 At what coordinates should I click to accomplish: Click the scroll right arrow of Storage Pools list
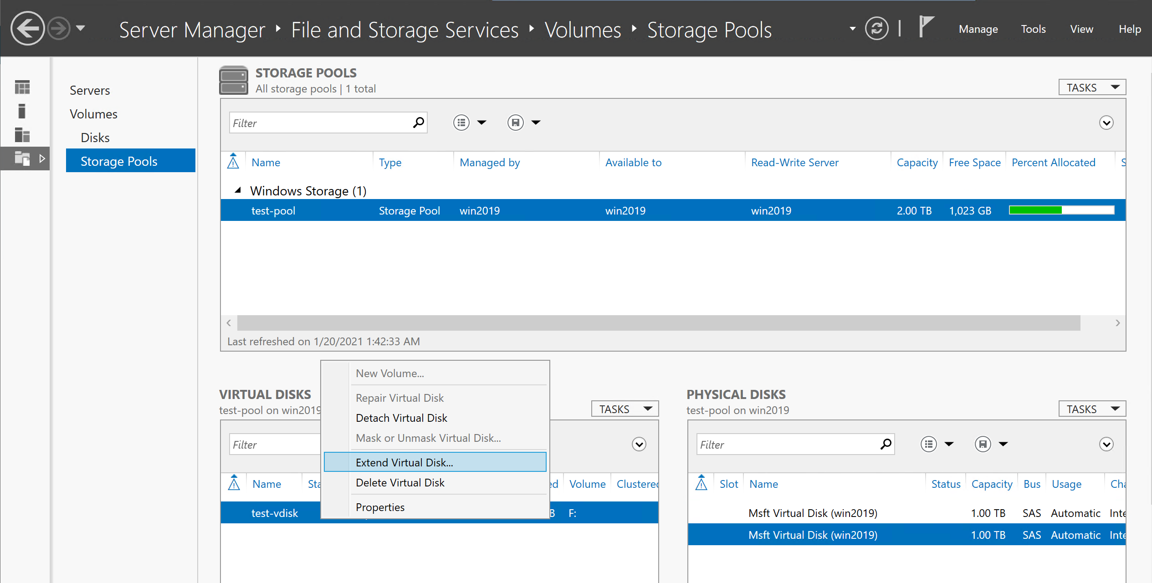click(x=1117, y=323)
